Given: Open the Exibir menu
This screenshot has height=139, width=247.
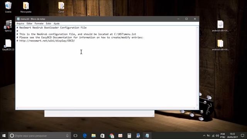Looking at the screenshot, I should [x=49, y=24].
